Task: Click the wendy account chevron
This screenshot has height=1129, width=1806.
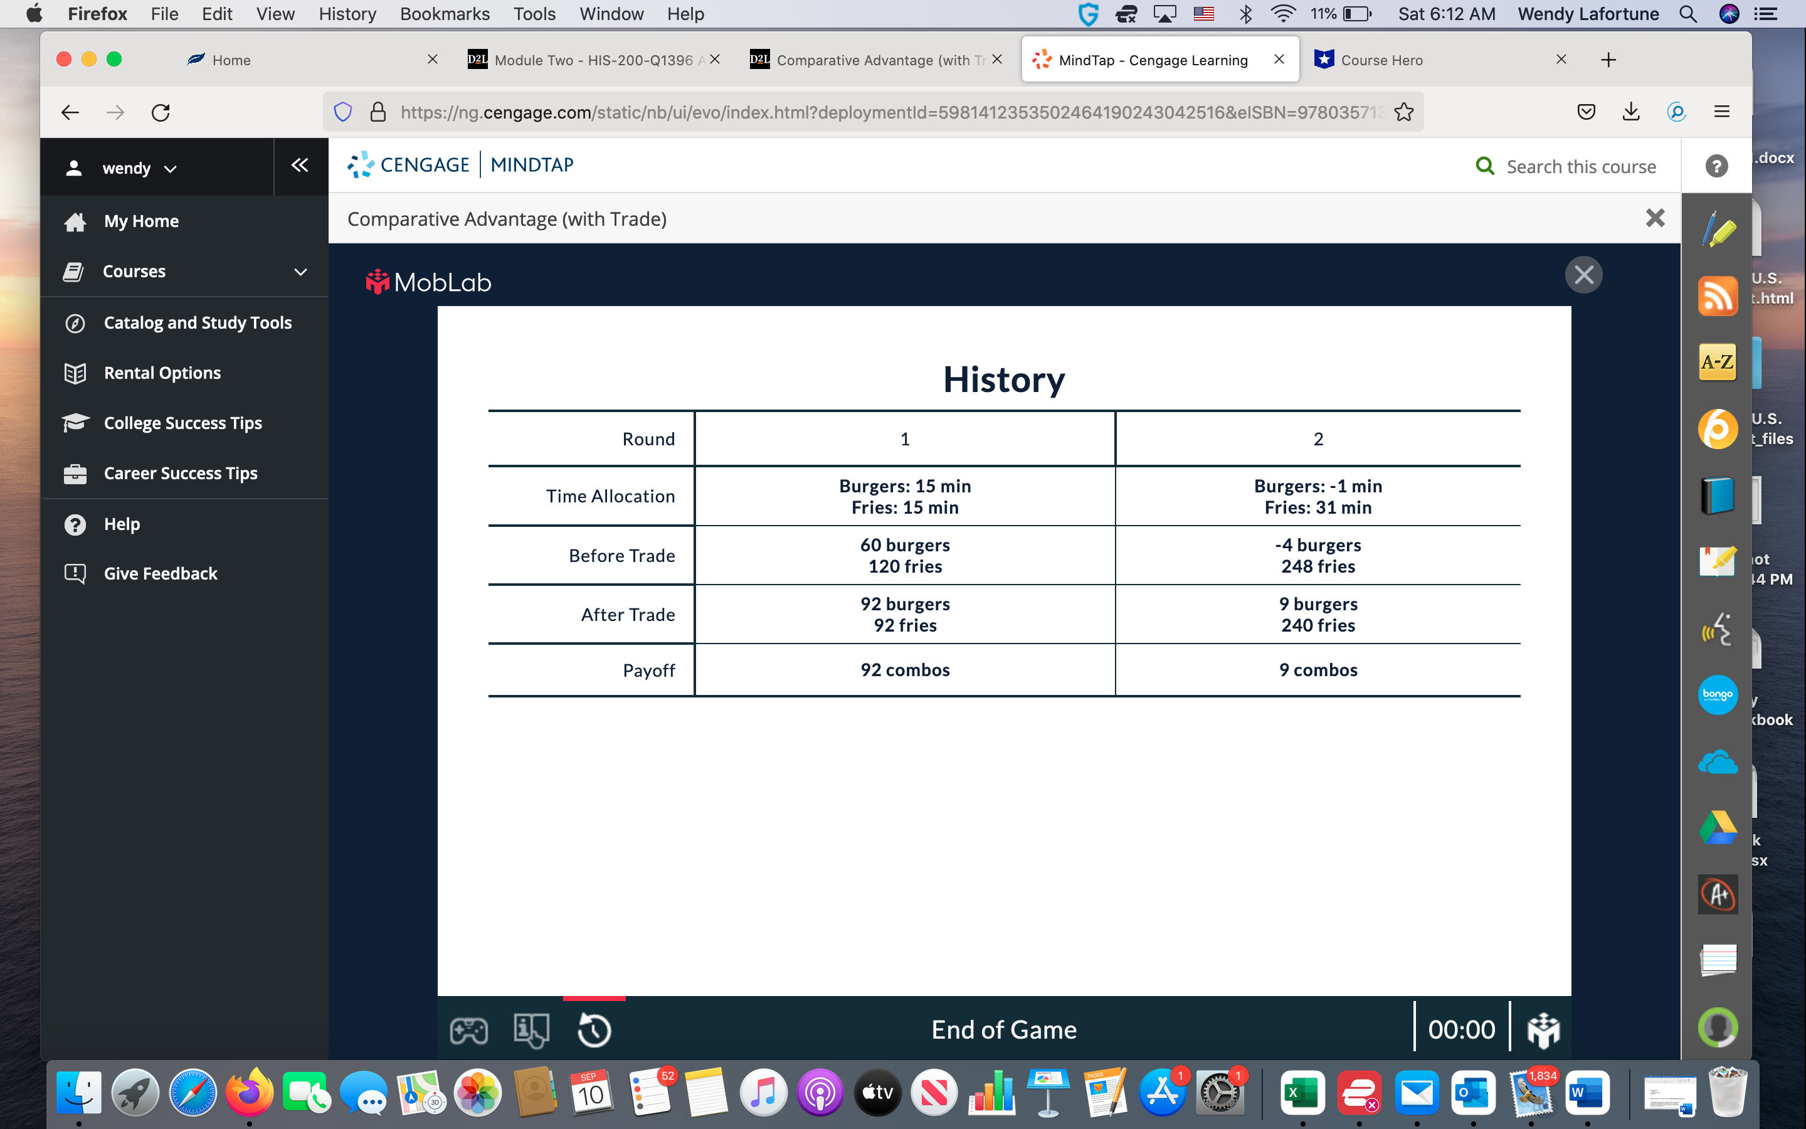Action: [170, 168]
